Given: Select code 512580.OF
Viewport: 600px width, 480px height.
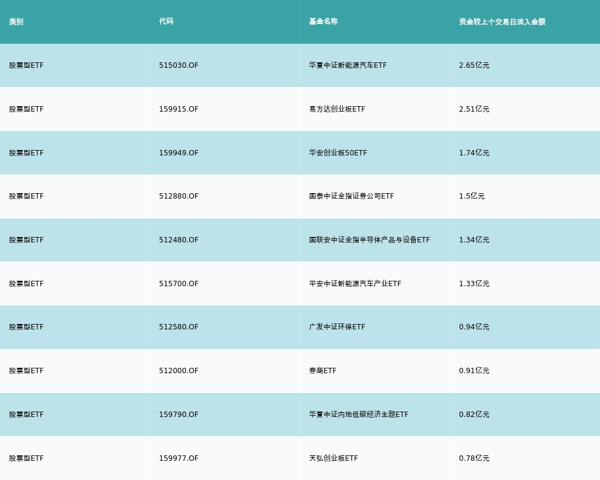Looking at the screenshot, I should click(x=179, y=327).
